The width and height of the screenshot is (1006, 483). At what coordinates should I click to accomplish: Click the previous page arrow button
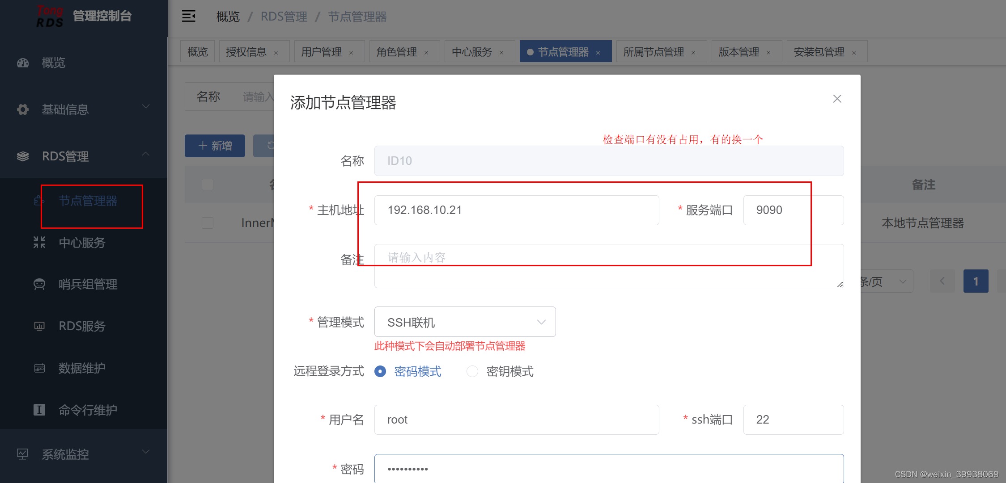click(x=942, y=281)
